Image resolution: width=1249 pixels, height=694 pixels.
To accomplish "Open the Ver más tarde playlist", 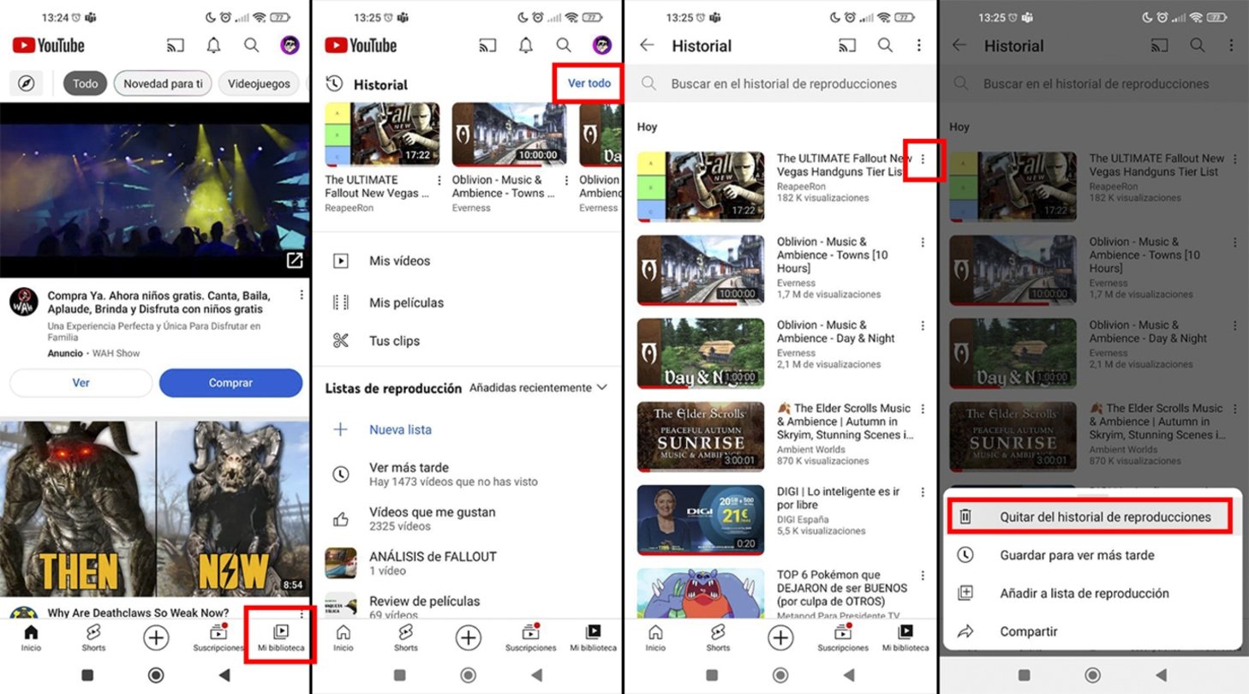I will pos(467,474).
